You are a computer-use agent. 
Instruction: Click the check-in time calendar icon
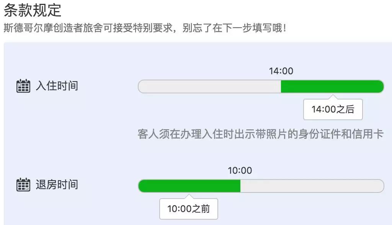(x=24, y=86)
